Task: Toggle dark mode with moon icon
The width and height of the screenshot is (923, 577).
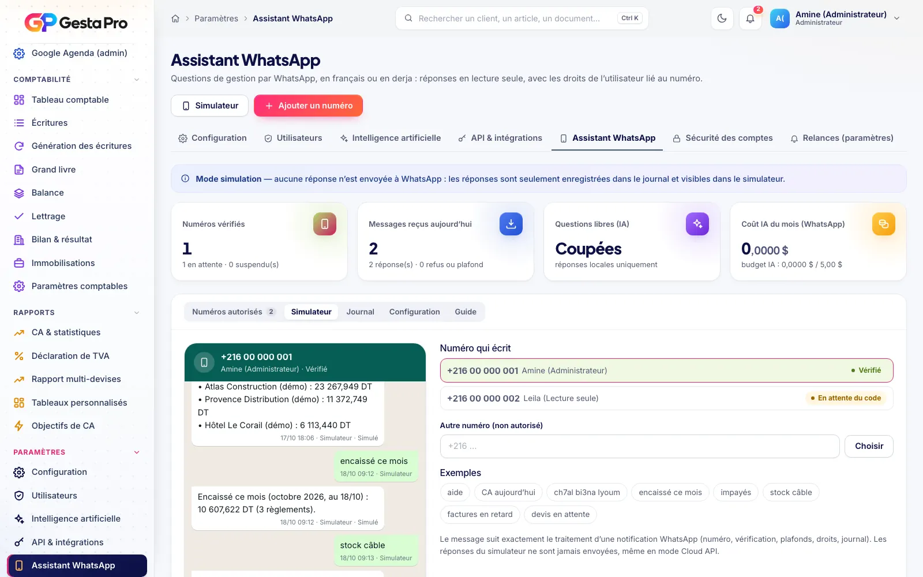Action: pos(722,18)
